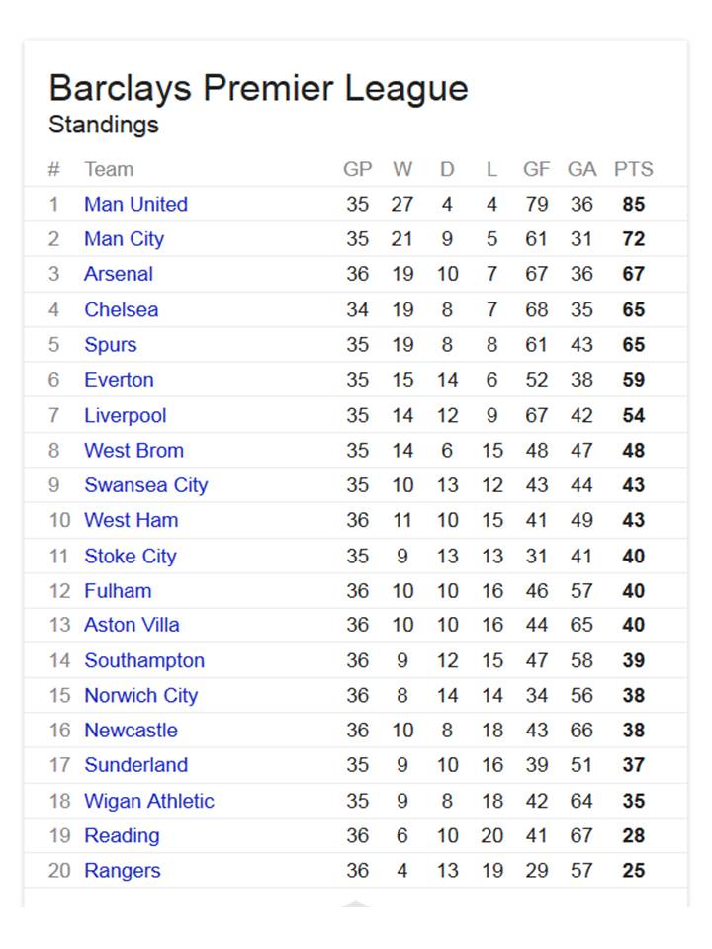Open the Wigan Athletic link
This screenshot has width=712, height=949.
149,801
